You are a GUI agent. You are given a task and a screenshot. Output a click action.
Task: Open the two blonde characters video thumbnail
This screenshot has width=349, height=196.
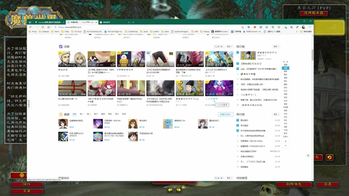coord(72,59)
